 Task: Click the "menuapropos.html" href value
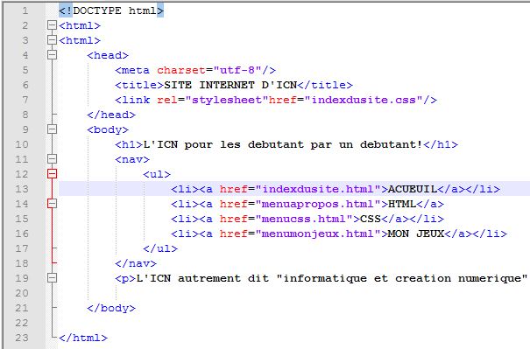[x=318, y=204]
